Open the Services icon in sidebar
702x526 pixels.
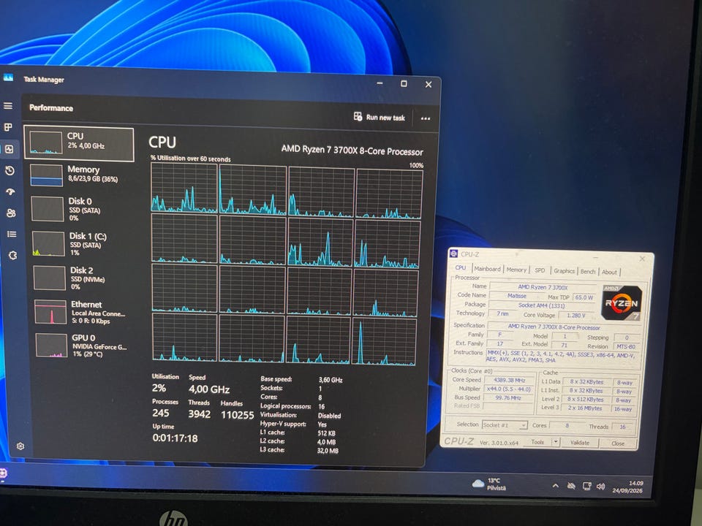12,256
